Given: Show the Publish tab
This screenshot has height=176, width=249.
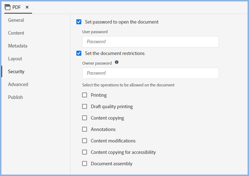Looking at the screenshot, I should [x=15, y=97].
